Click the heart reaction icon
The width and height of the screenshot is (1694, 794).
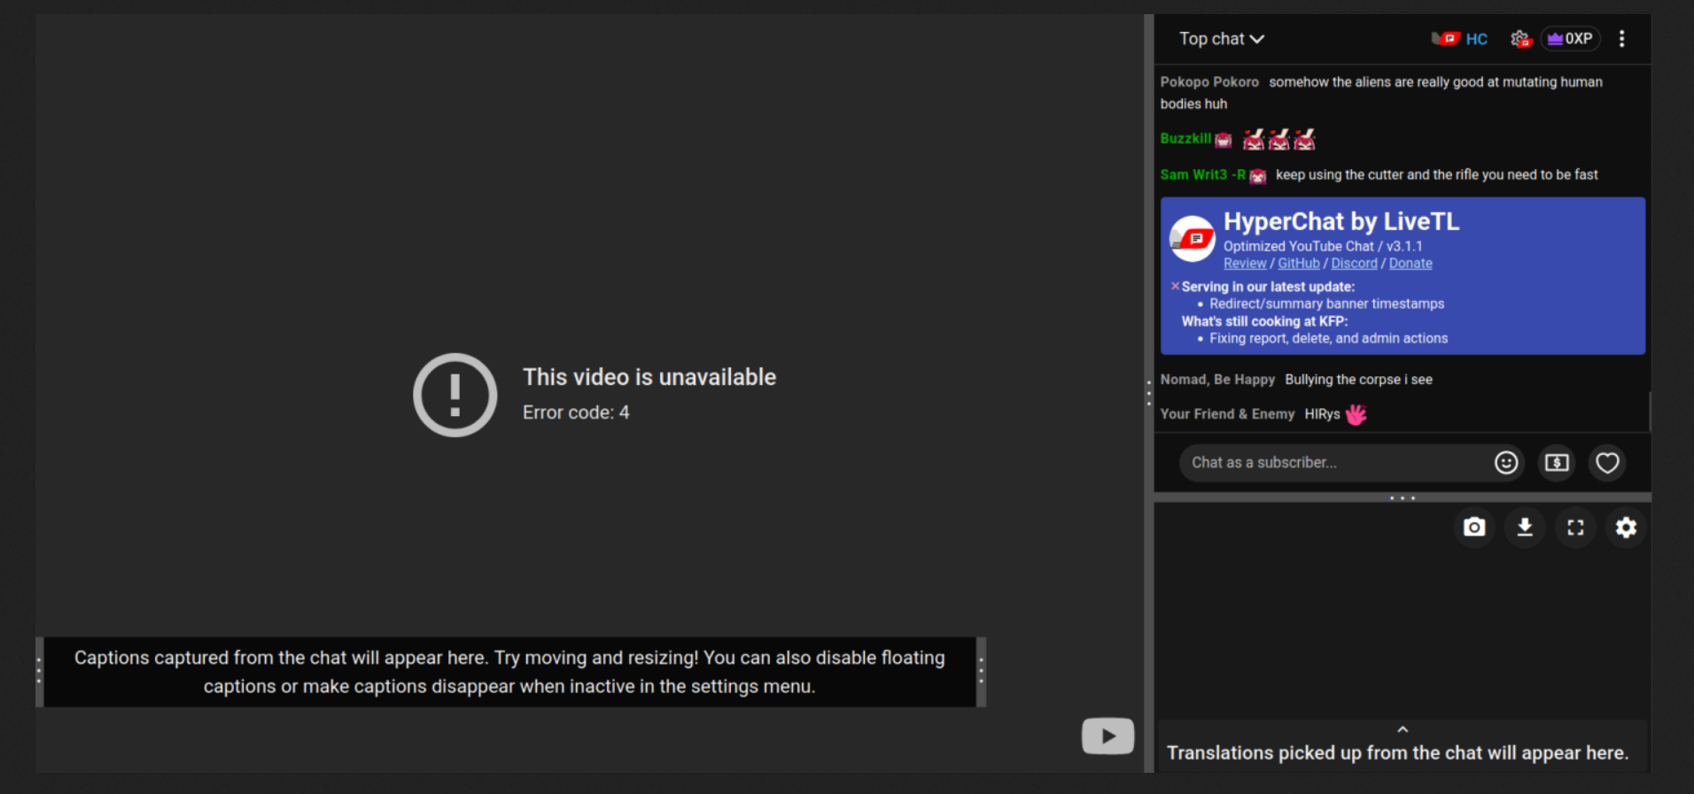tap(1607, 463)
